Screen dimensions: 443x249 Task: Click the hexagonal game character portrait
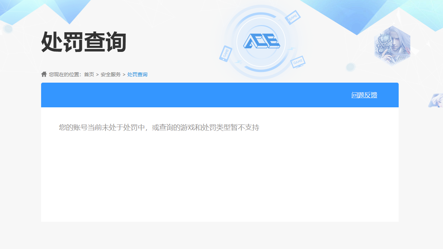392,46
